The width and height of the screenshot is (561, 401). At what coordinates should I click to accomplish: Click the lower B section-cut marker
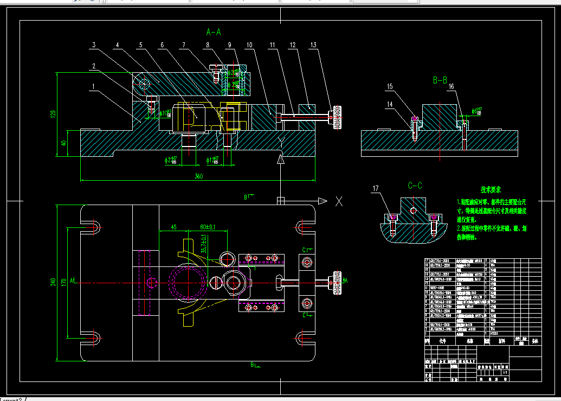255,365
